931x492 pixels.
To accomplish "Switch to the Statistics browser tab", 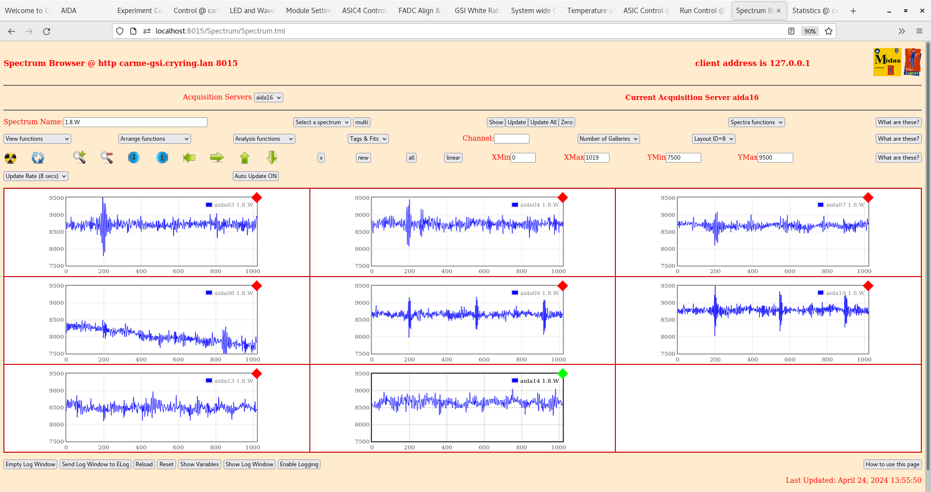I will [815, 10].
